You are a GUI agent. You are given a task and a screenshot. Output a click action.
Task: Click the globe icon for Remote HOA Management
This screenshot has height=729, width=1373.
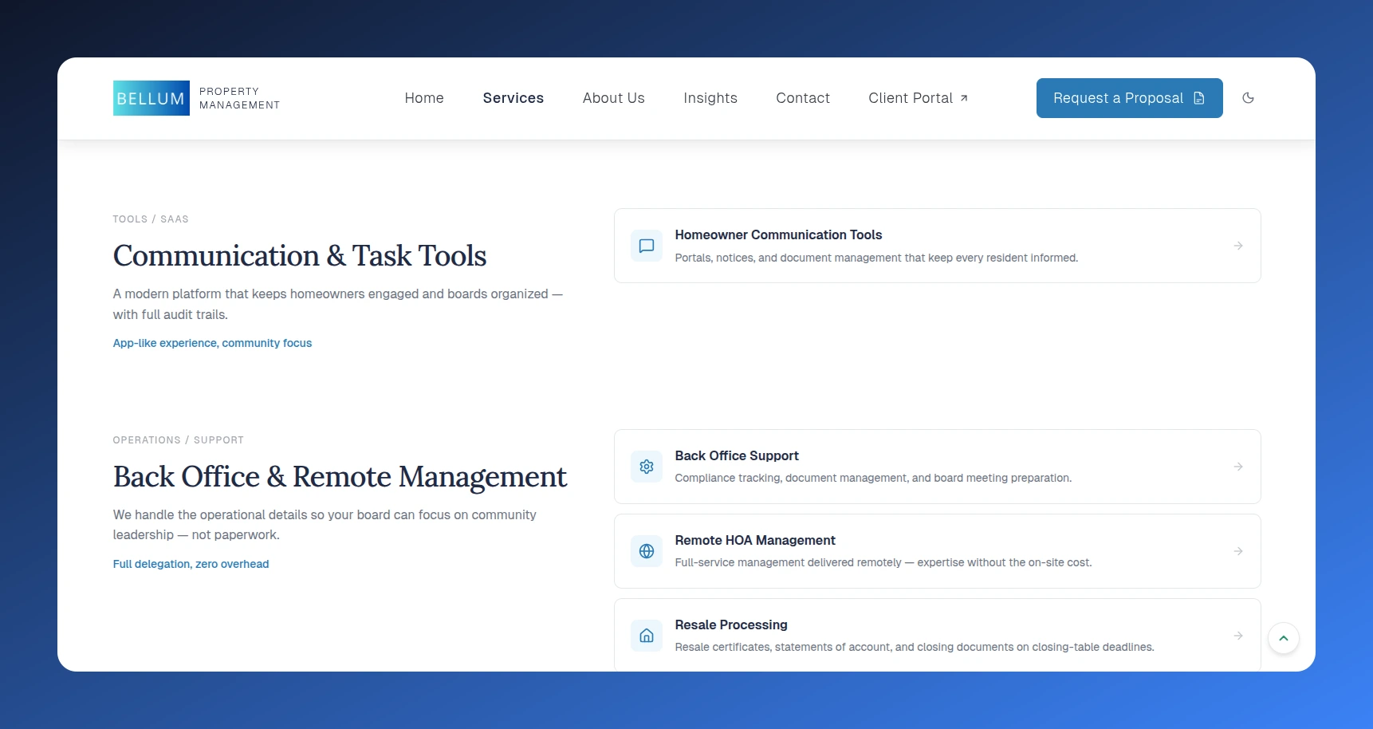[x=647, y=551]
